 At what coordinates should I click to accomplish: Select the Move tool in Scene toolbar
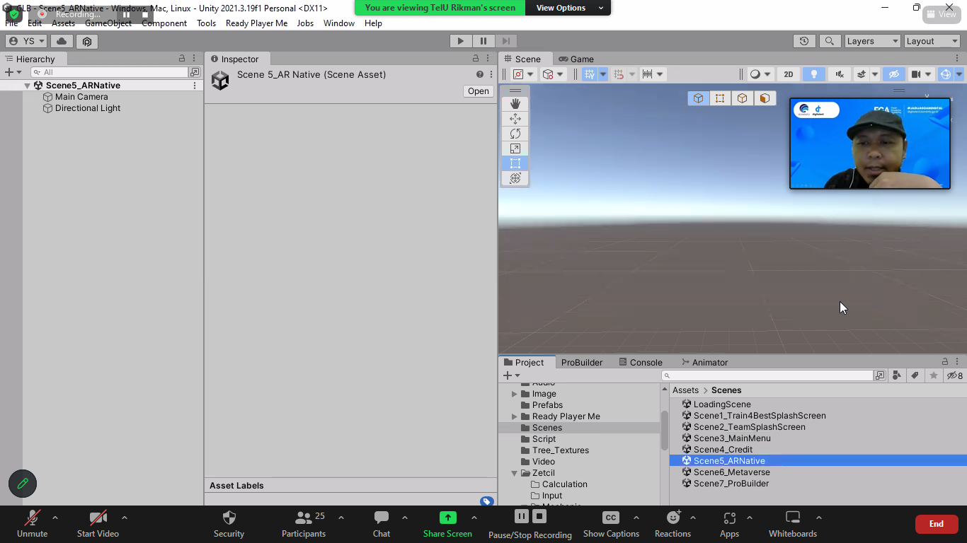pos(515,119)
